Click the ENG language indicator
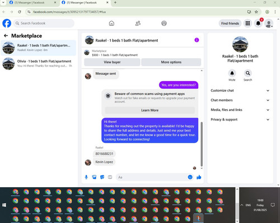Image resolution: width=280 pixels, height=223 pixels. (x=248, y=205)
